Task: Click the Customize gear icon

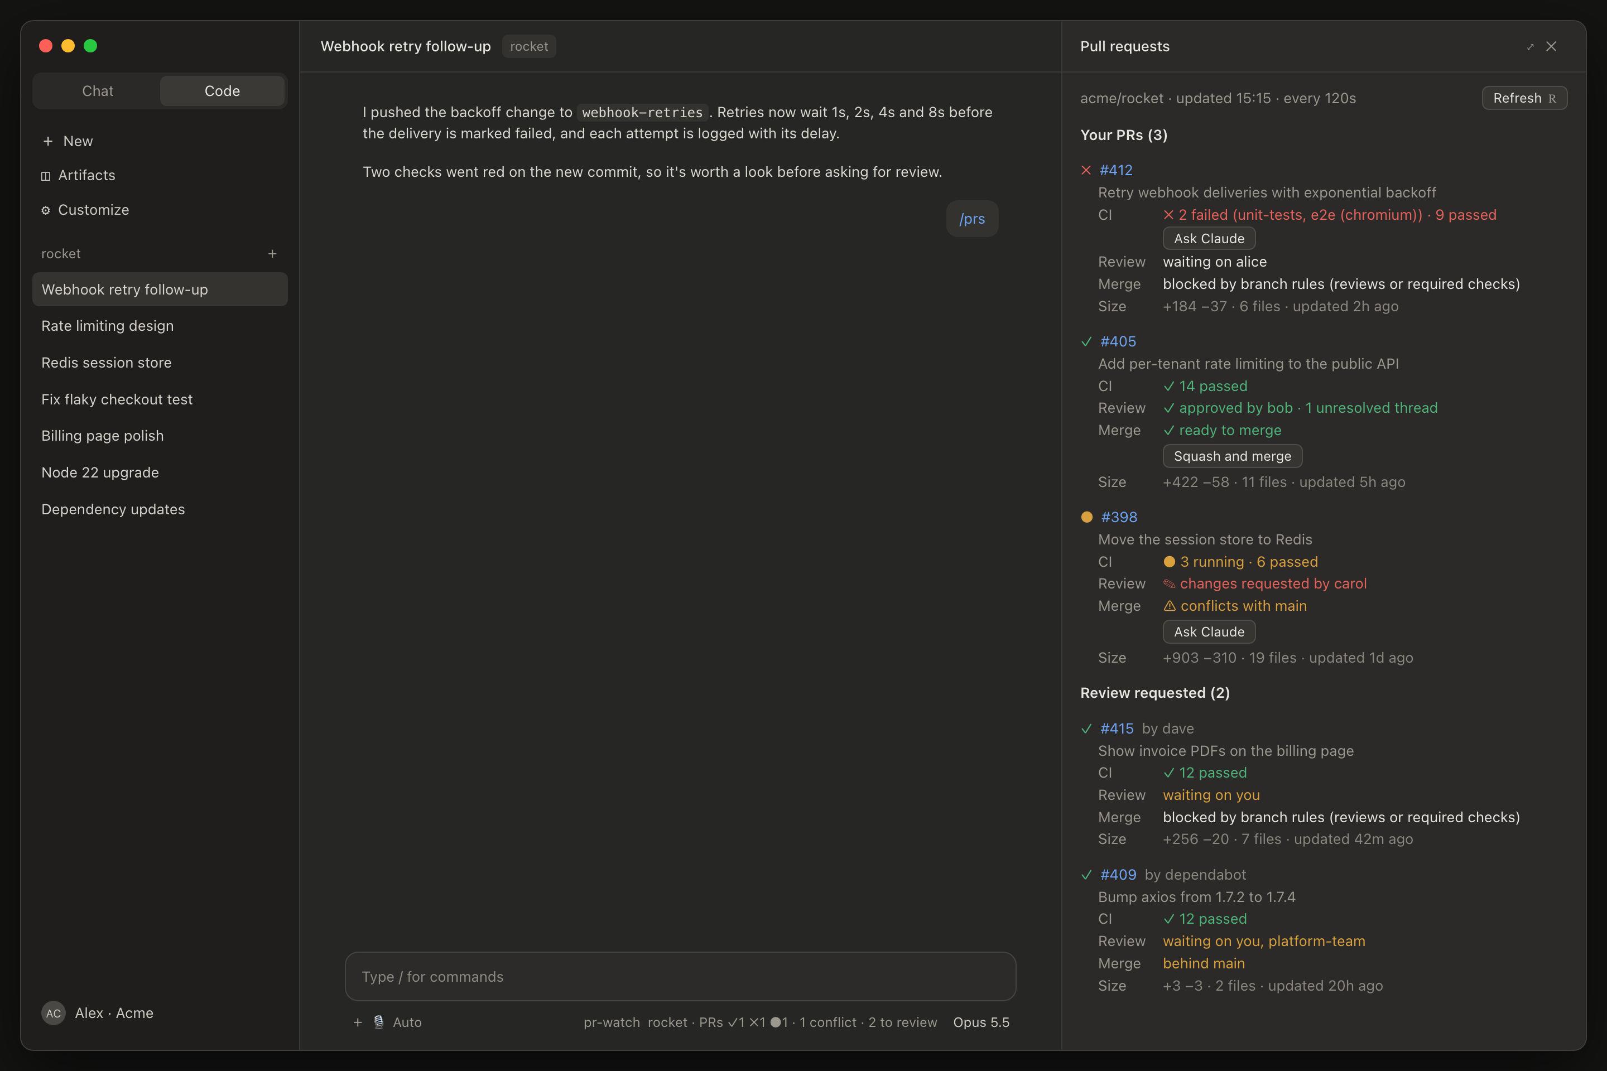Action: pos(46,210)
